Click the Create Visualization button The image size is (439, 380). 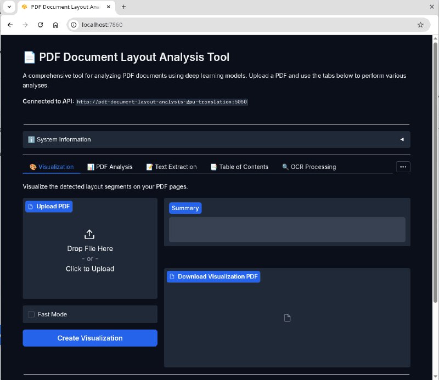(90, 338)
